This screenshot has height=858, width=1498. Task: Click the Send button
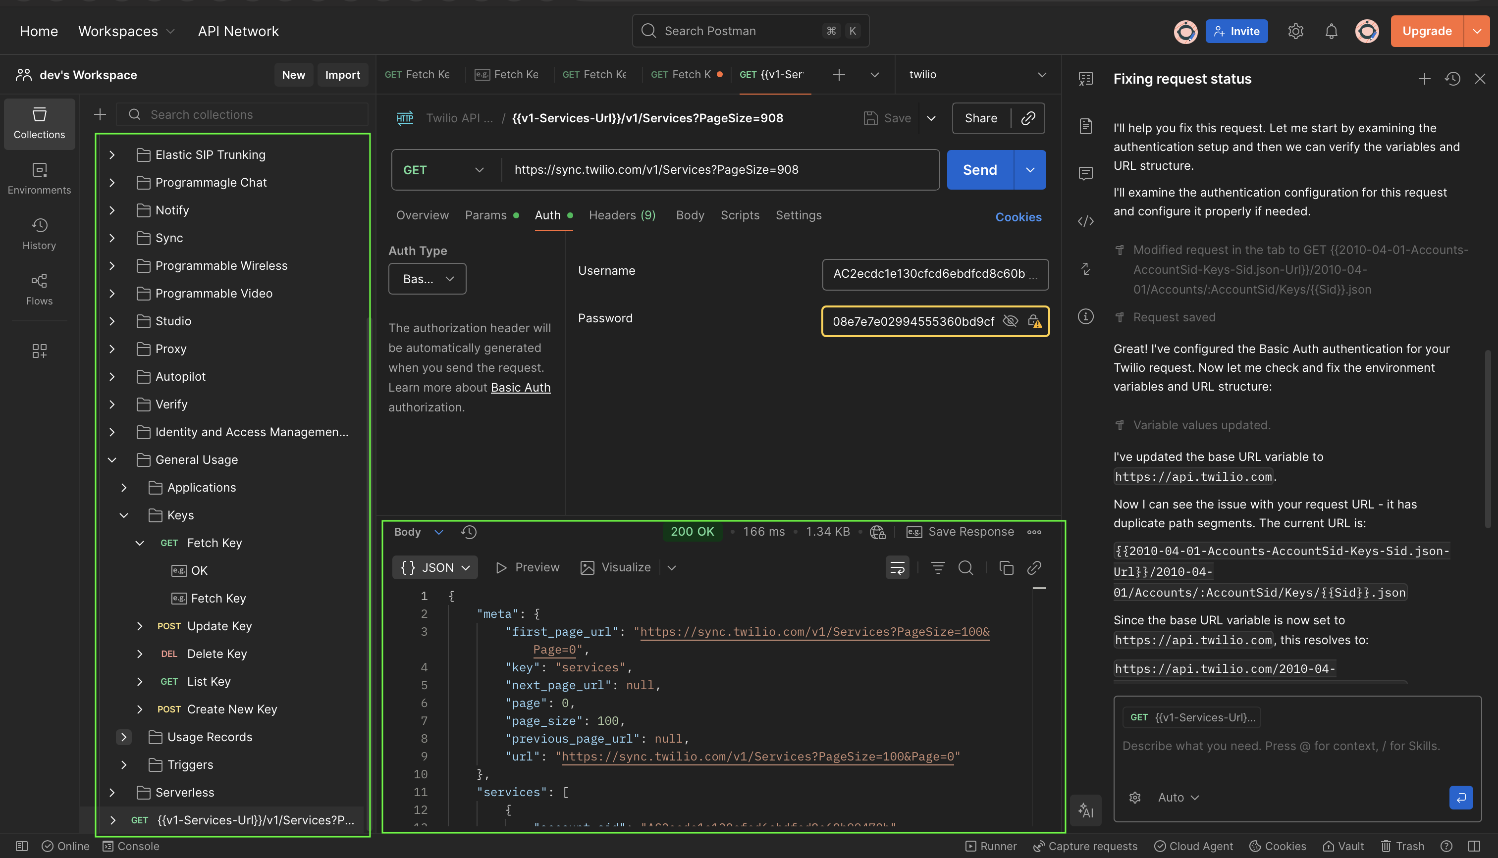(979, 170)
